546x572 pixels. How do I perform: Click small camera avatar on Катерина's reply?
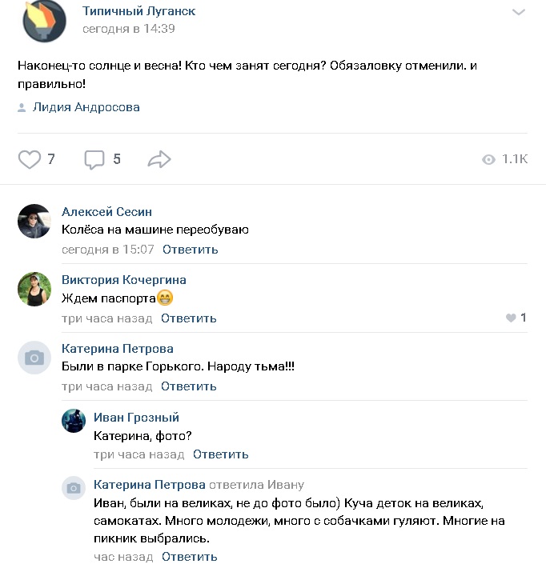point(74,488)
